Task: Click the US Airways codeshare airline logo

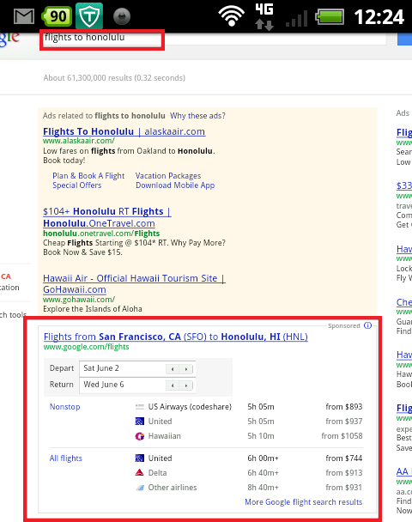Action: [140, 406]
